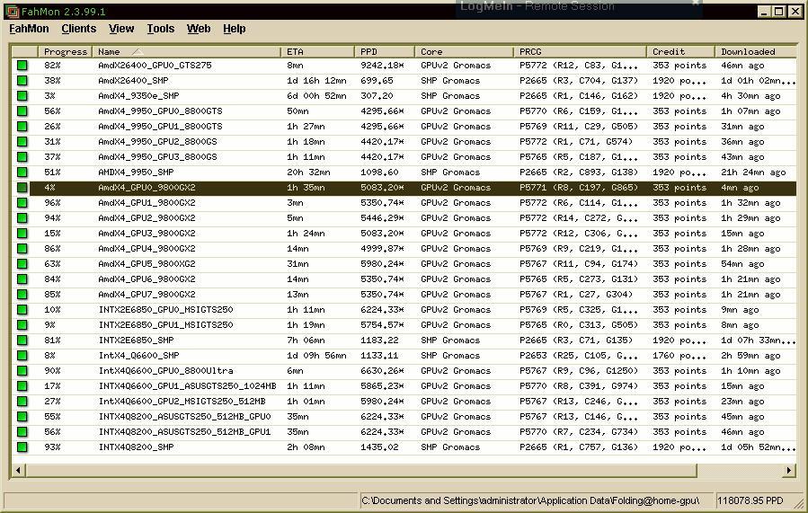Select client name AmdX26400_GPU0_GTS275
The width and height of the screenshot is (808, 513).
pos(155,66)
